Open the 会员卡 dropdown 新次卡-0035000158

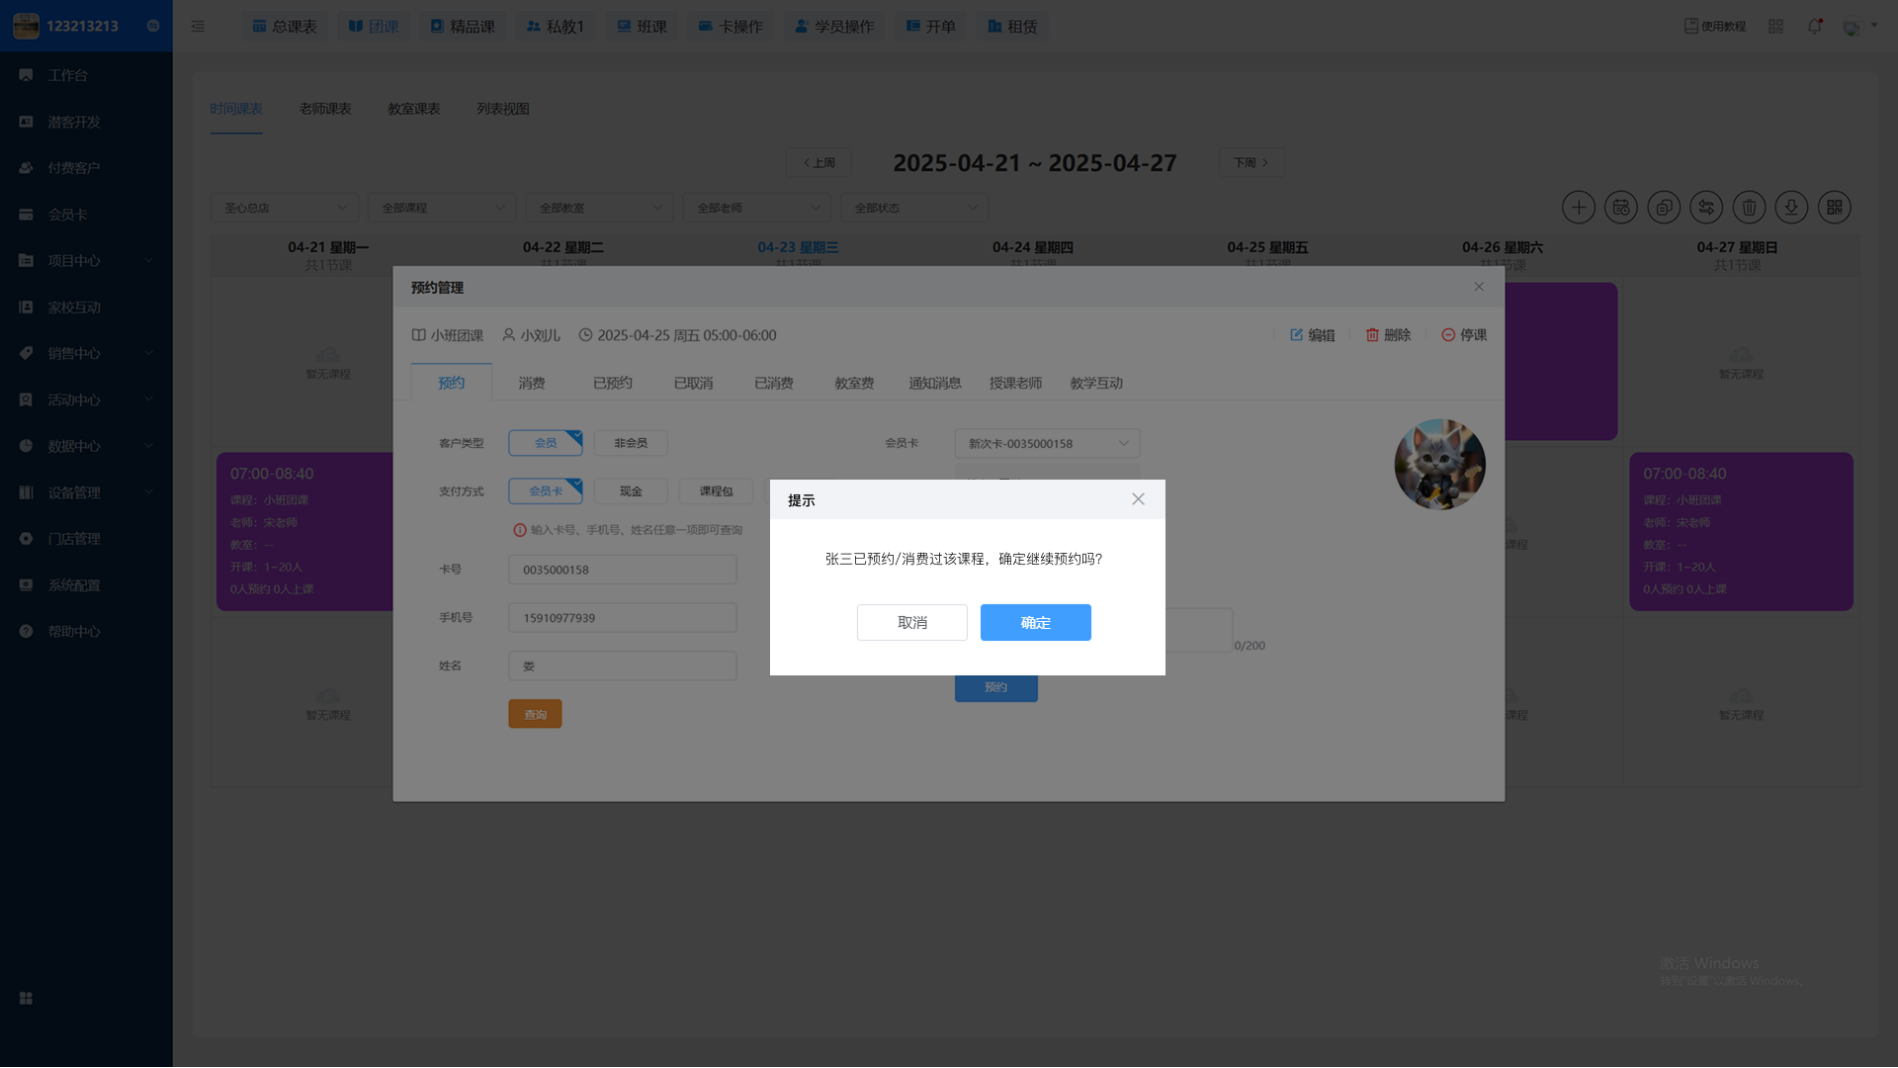pyautogui.click(x=1047, y=443)
